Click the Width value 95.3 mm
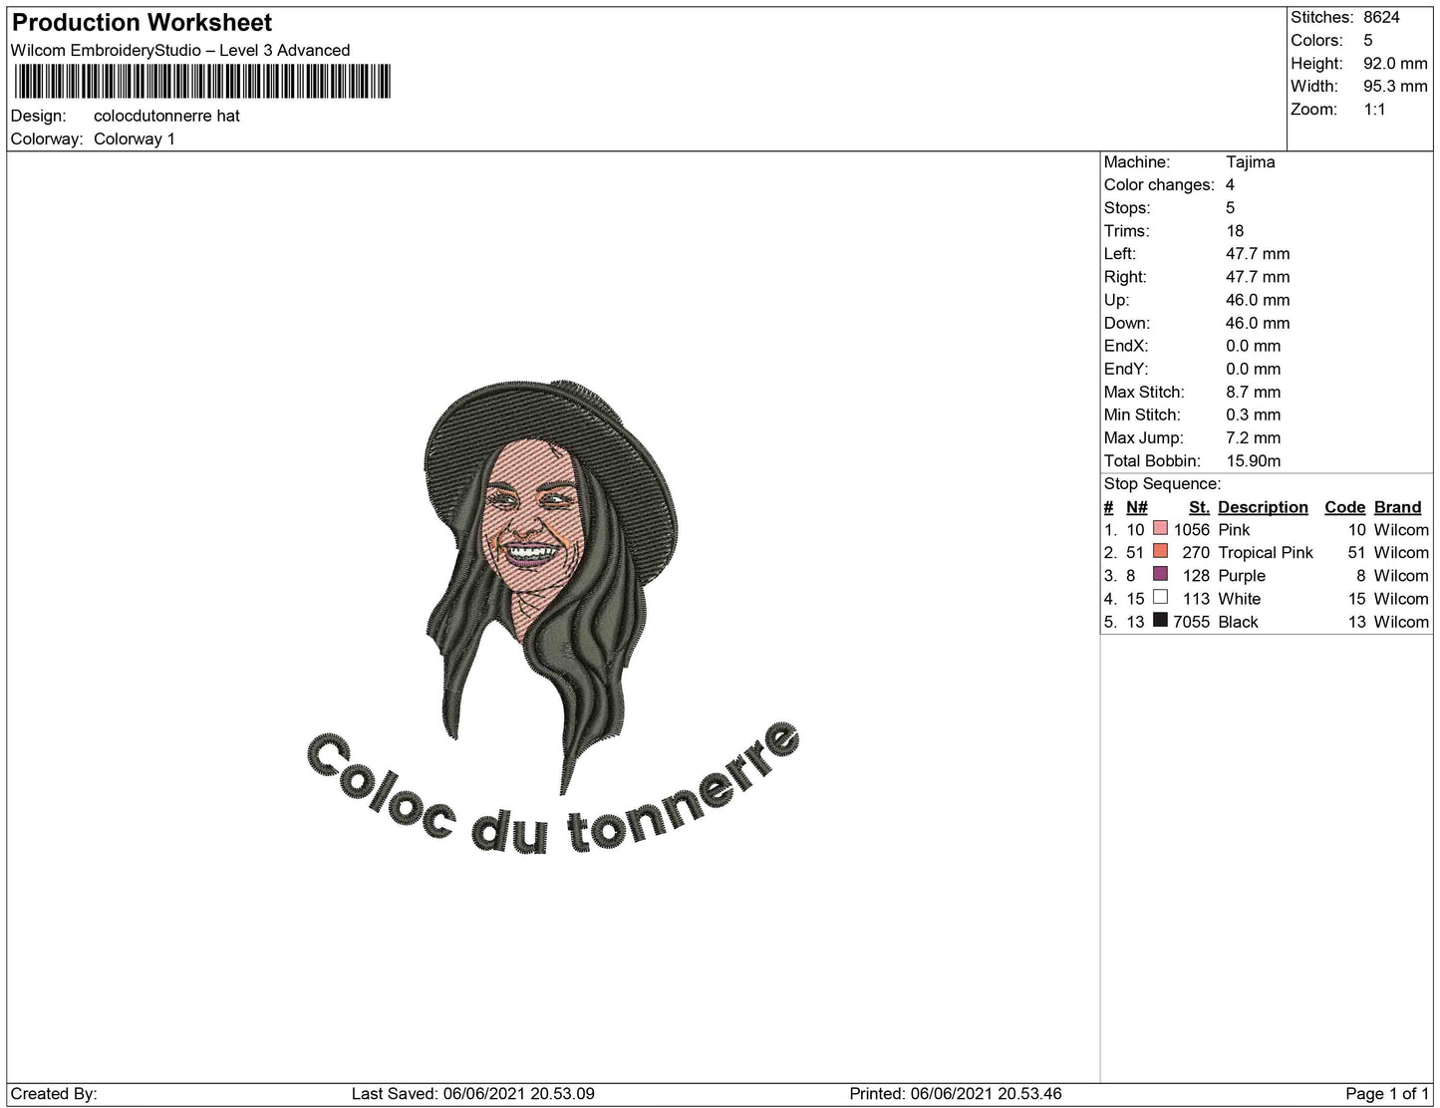 click(x=1395, y=86)
